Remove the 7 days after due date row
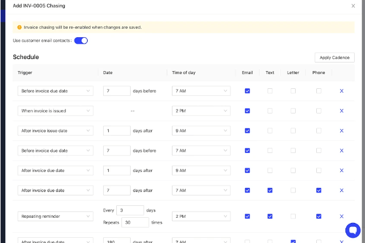365x243 pixels. (x=342, y=190)
